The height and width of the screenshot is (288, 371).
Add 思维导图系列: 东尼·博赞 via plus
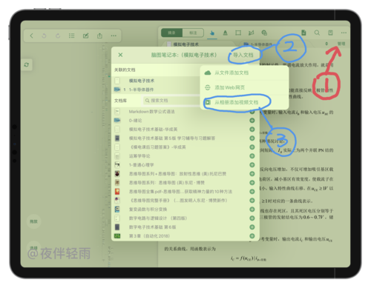click(x=252, y=183)
